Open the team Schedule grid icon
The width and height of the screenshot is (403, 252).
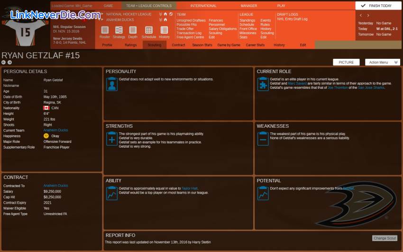click(x=149, y=30)
